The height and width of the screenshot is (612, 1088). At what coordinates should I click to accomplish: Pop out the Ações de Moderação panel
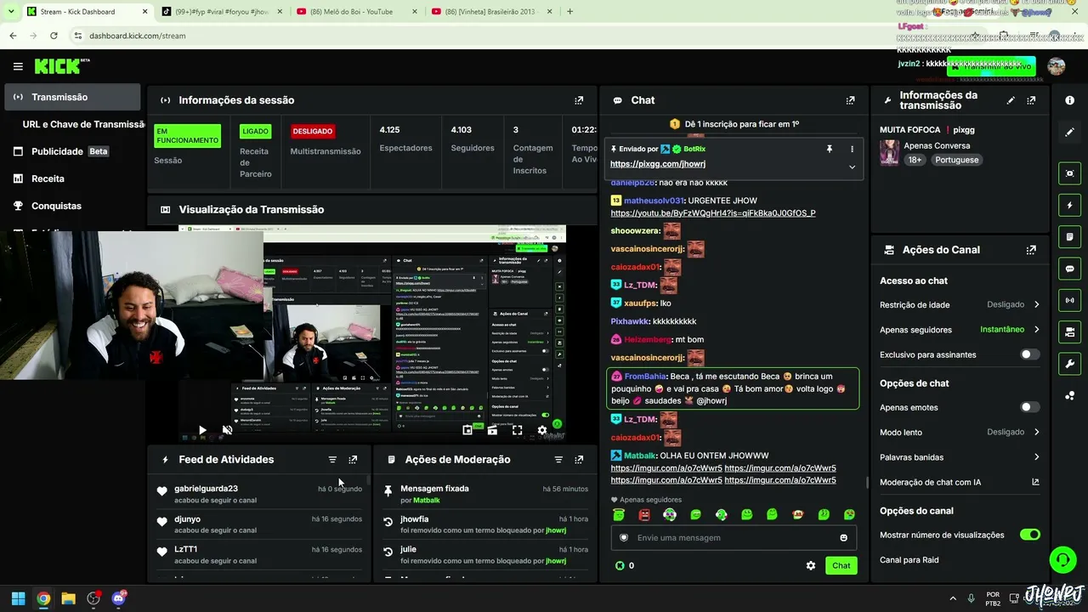[x=579, y=460]
